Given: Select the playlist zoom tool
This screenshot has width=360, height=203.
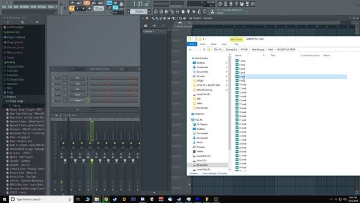Looking at the screenshot, I should pos(181,18).
